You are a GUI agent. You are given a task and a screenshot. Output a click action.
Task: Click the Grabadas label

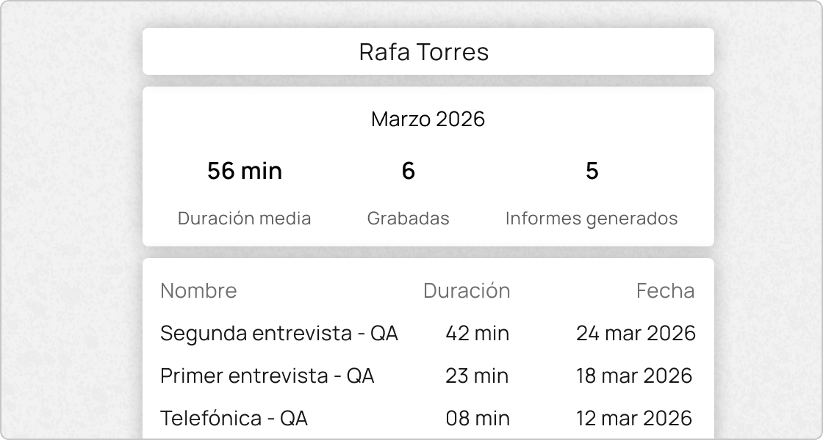pos(409,218)
